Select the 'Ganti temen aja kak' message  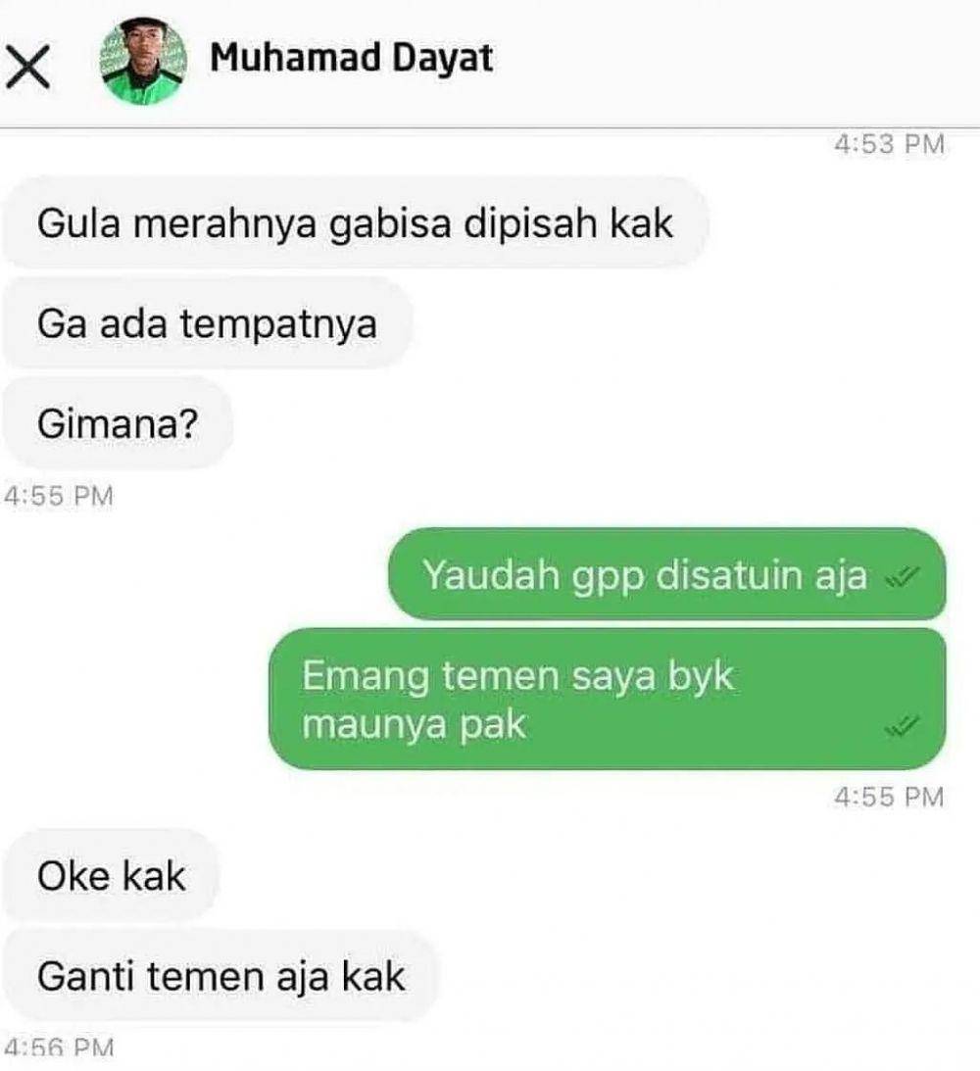coord(221,976)
